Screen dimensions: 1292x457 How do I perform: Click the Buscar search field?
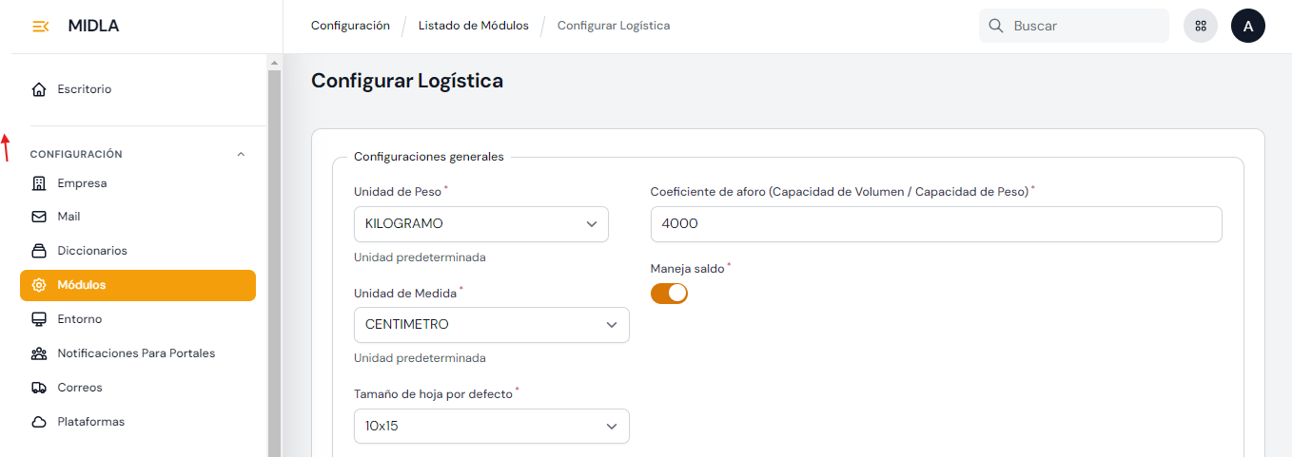1085,27
